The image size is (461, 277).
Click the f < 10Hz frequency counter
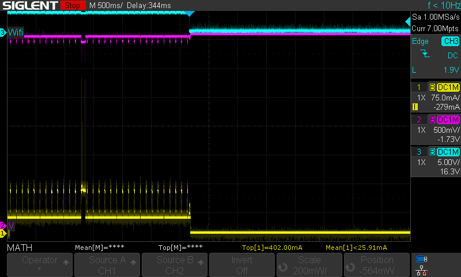tap(444, 5)
